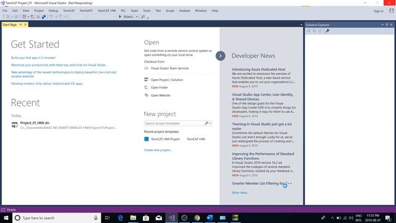Open 'Develop modern, fully-native Android and iOS apps' link

click(47, 84)
